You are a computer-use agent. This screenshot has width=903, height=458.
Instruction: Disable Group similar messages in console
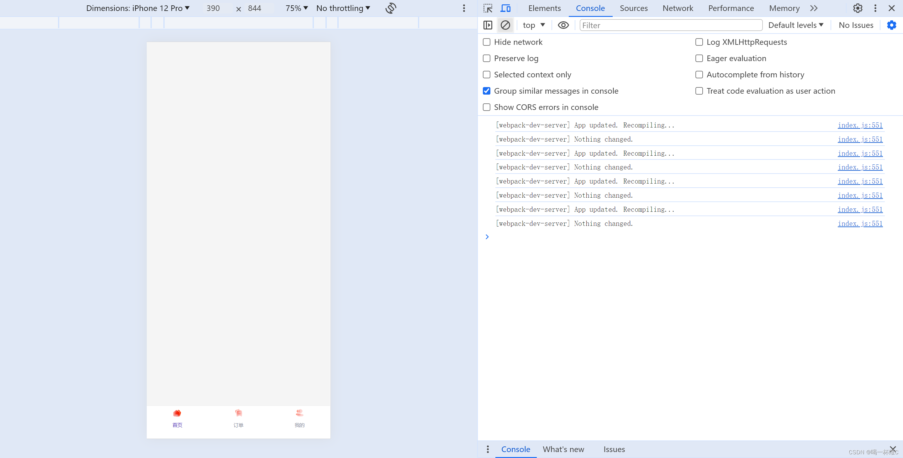486,91
